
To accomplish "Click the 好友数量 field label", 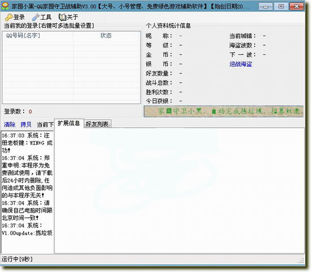I will tap(159, 74).
